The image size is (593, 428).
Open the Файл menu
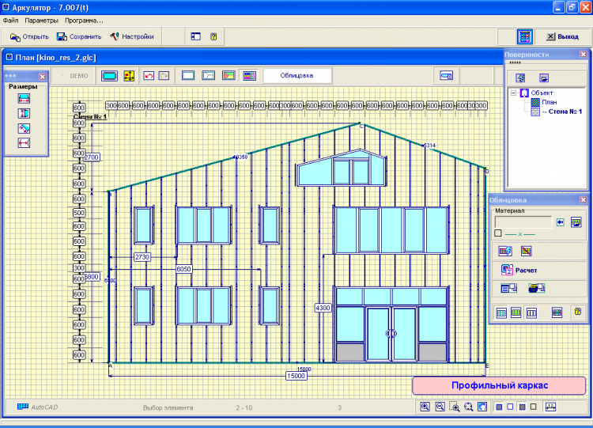10,21
